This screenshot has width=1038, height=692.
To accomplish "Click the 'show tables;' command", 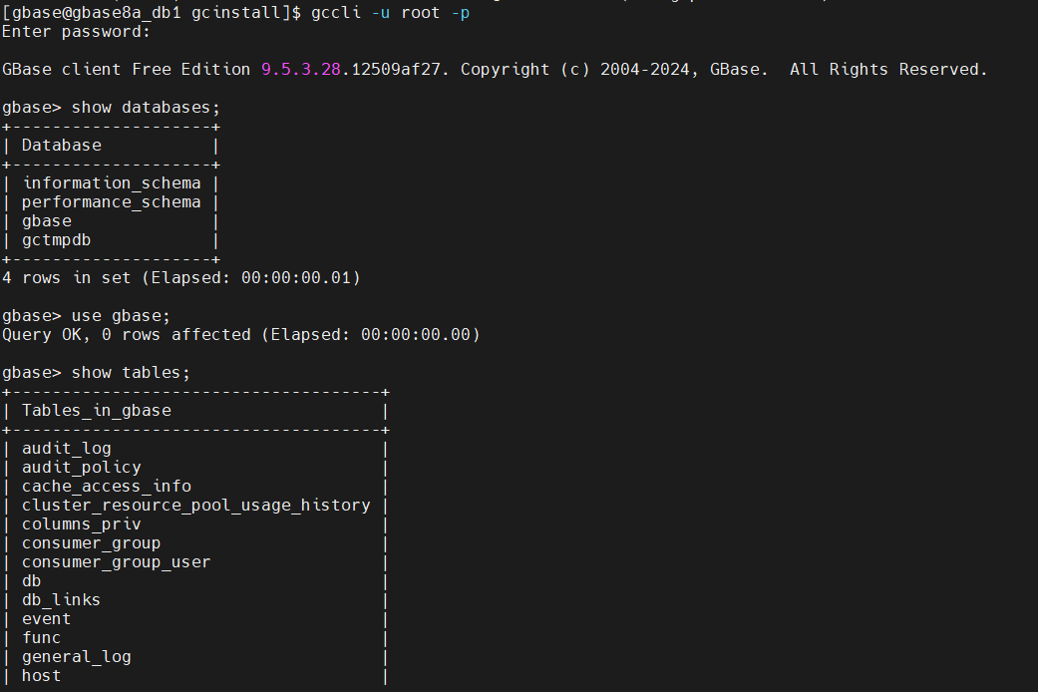I will 131,373.
